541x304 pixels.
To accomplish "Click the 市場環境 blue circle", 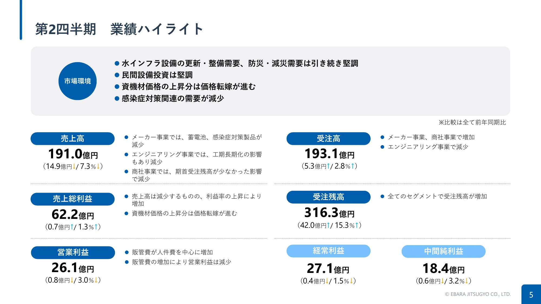I will [77, 81].
